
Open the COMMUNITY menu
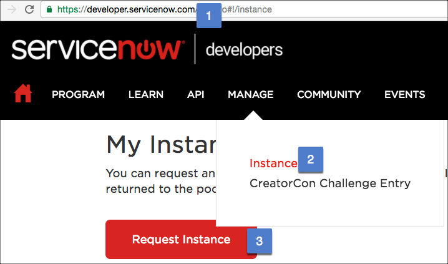[x=329, y=95]
